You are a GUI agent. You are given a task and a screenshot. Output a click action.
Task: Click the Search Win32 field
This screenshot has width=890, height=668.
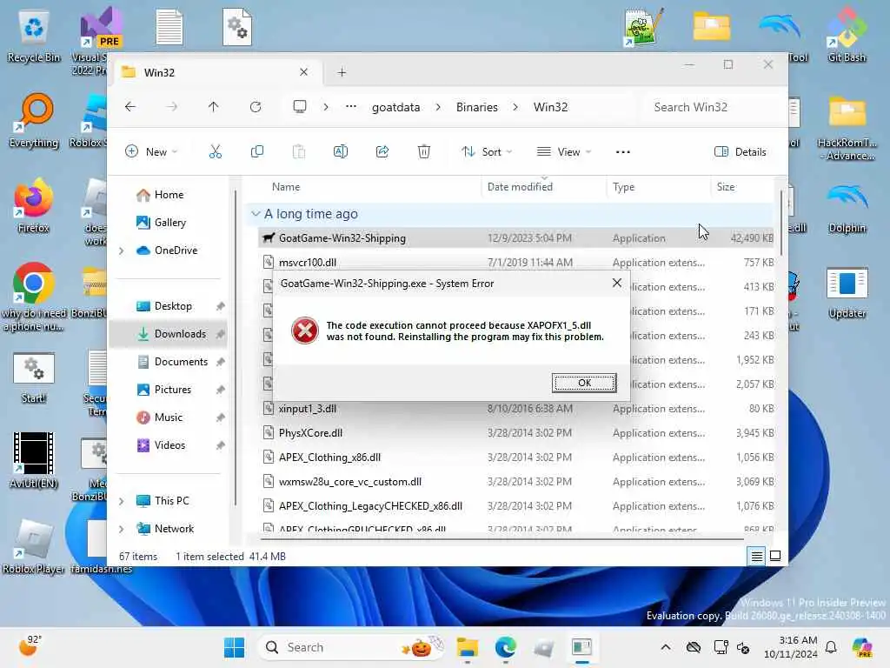coord(714,107)
